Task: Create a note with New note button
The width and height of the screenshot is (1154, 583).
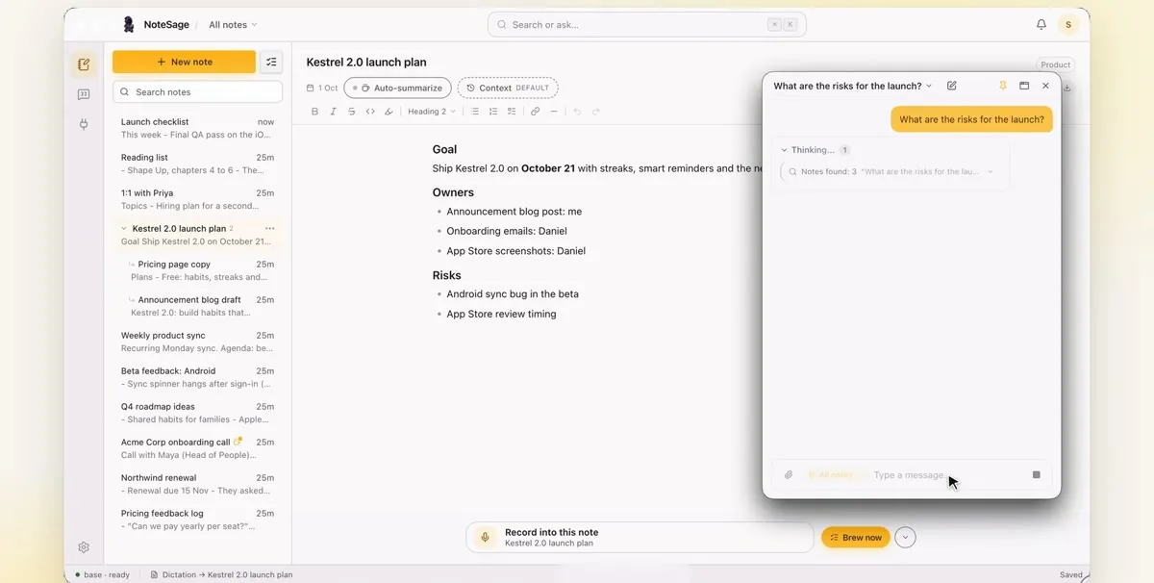Action: (x=184, y=62)
